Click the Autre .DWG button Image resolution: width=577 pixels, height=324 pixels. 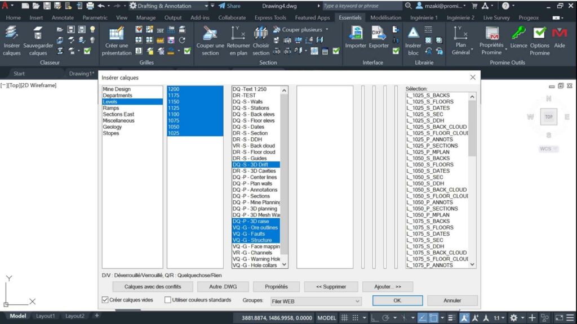click(x=223, y=286)
